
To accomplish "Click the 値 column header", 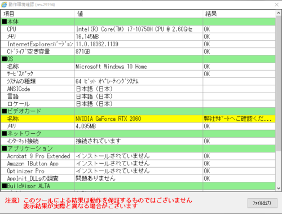I will pos(139,14).
